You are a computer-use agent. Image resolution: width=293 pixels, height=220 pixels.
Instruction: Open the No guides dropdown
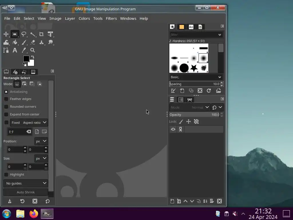pyautogui.click(x=25, y=183)
